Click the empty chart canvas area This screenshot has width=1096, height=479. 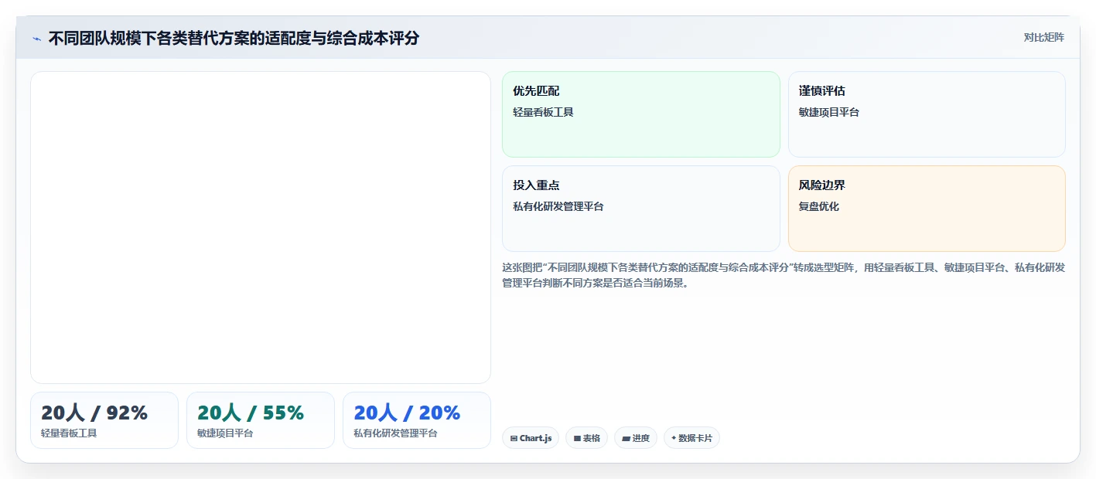coord(261,227)
